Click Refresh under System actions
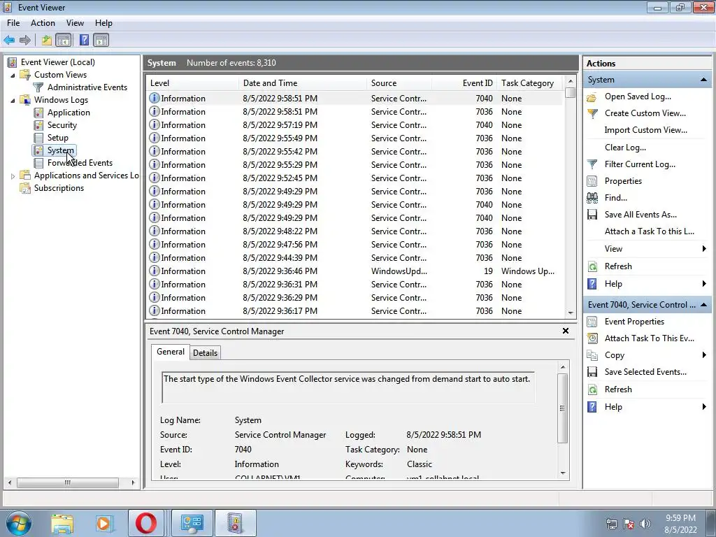The image size is (716, 537). click(x=618, y=266)
